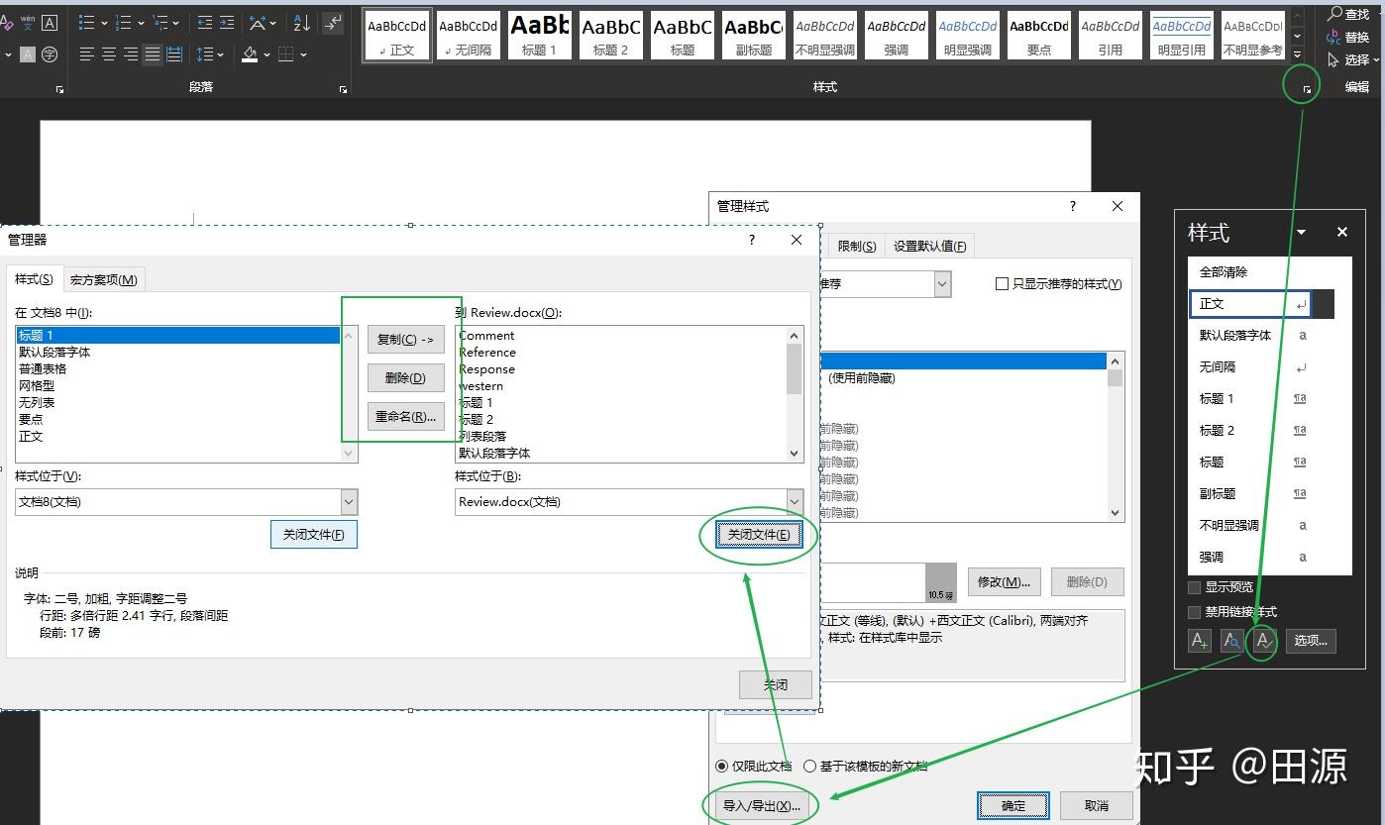Click 复制(C) -> button
Screen dimensions: 1385x825
click(406, 340)
